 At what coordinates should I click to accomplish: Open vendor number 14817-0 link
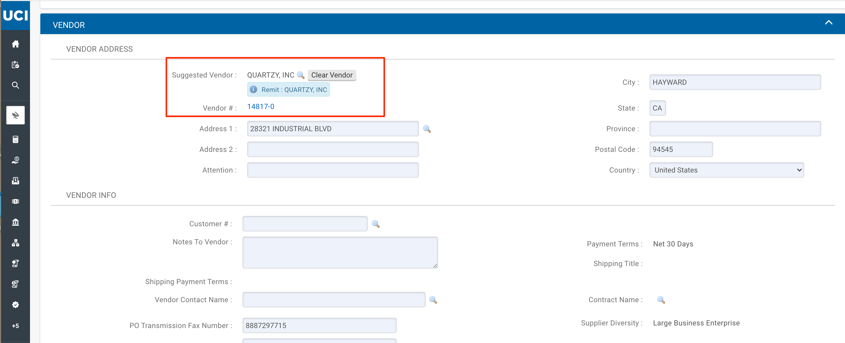coord(260,106)
